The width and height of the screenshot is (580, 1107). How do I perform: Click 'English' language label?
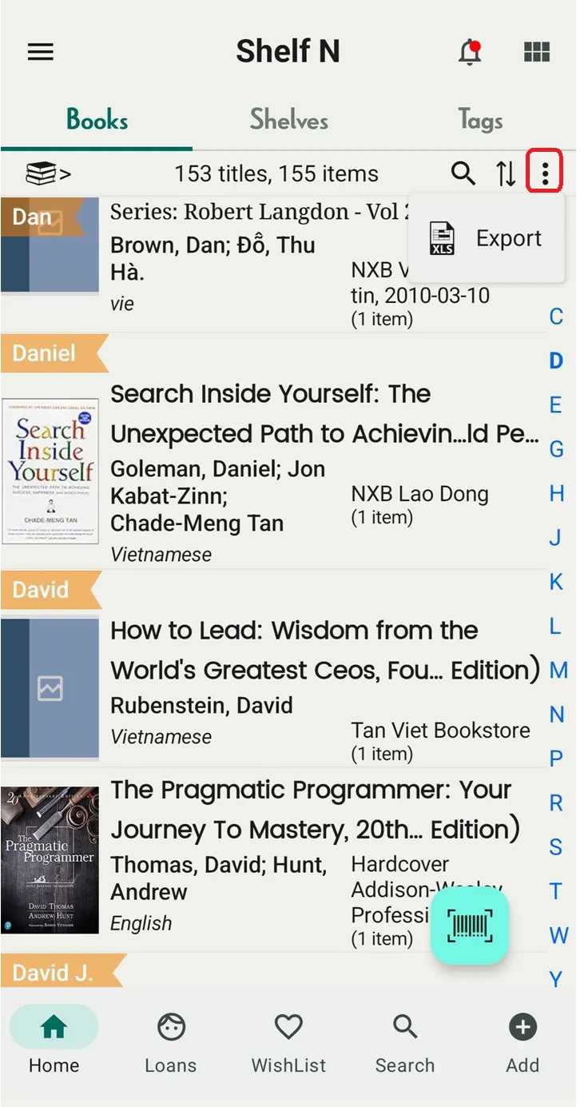pyautogui.click(x=141, y=923)
